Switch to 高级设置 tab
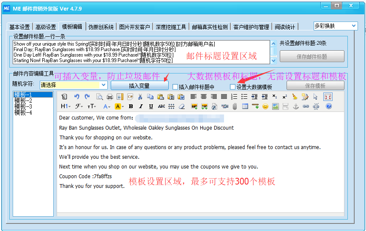Viewport: 366px width, 231px height. [x=46, y=27]
